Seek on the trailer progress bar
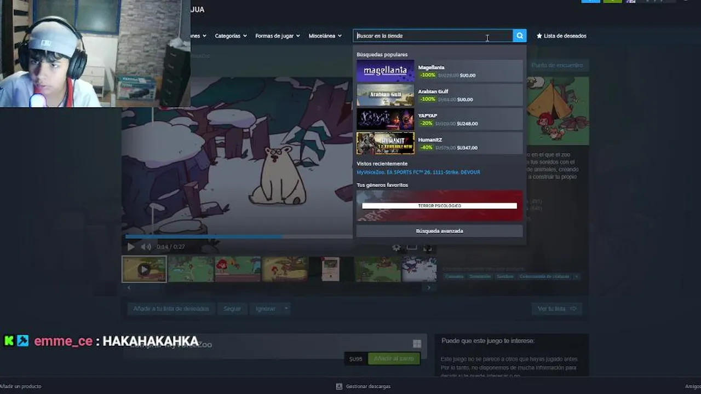Viewport: 701px width, 394px height. (x=239, y=237)
